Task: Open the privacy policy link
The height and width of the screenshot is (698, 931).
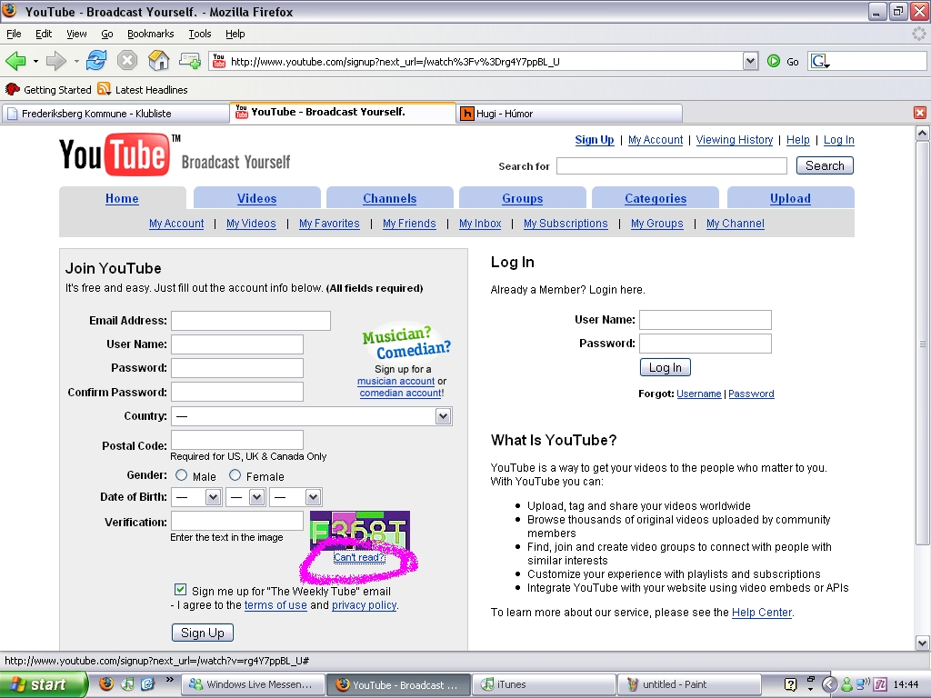Action: click(364, 605)
